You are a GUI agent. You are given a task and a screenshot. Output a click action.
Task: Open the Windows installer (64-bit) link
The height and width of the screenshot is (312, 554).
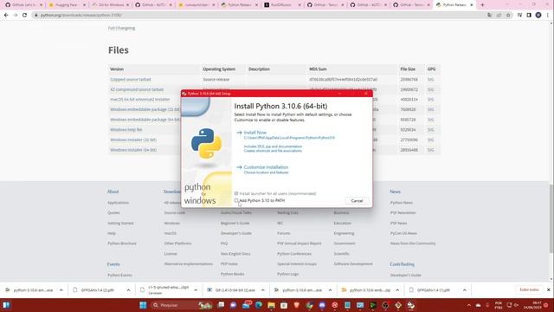point(133,150)
